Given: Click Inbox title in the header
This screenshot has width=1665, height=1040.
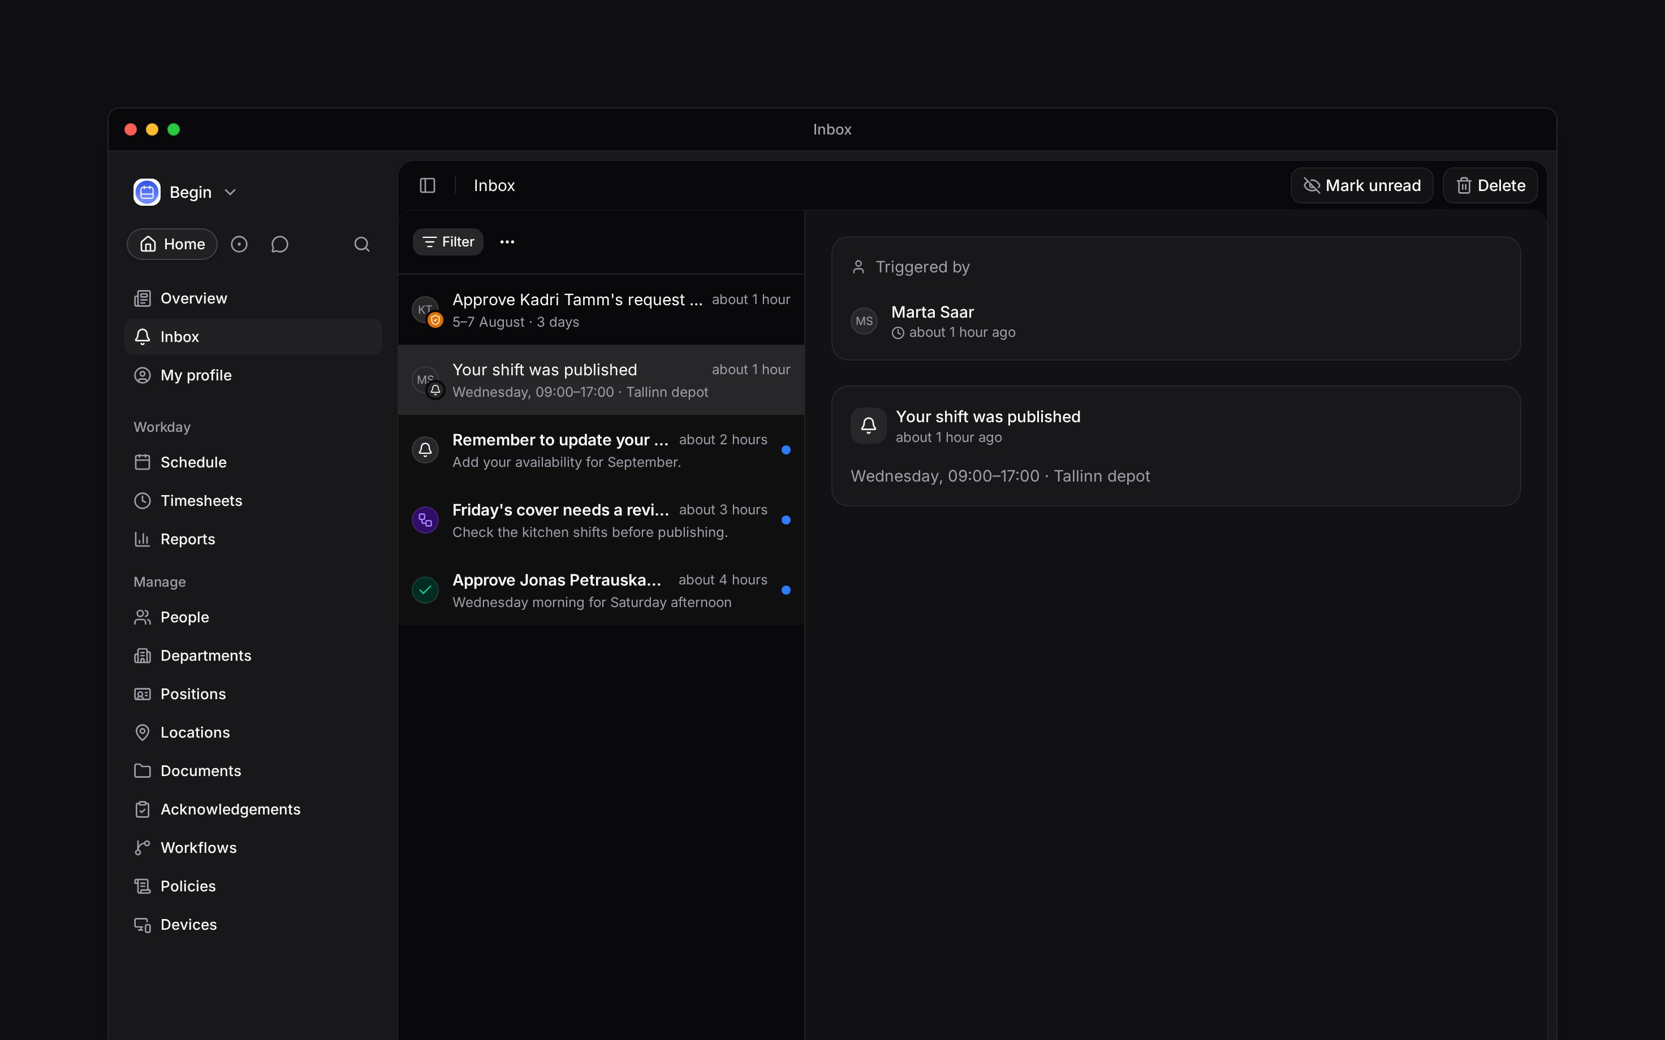Looking at the screenshot, I should pyautogui.click(x=494, y=186).
